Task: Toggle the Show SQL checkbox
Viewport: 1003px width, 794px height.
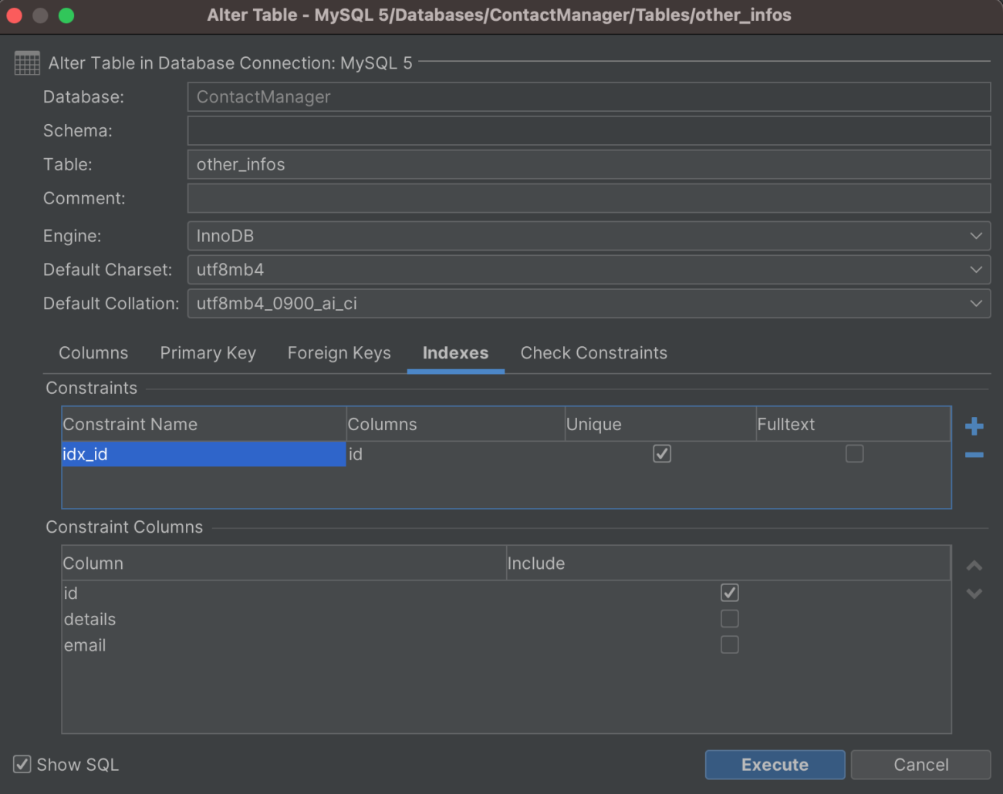Action: point(21,764)
